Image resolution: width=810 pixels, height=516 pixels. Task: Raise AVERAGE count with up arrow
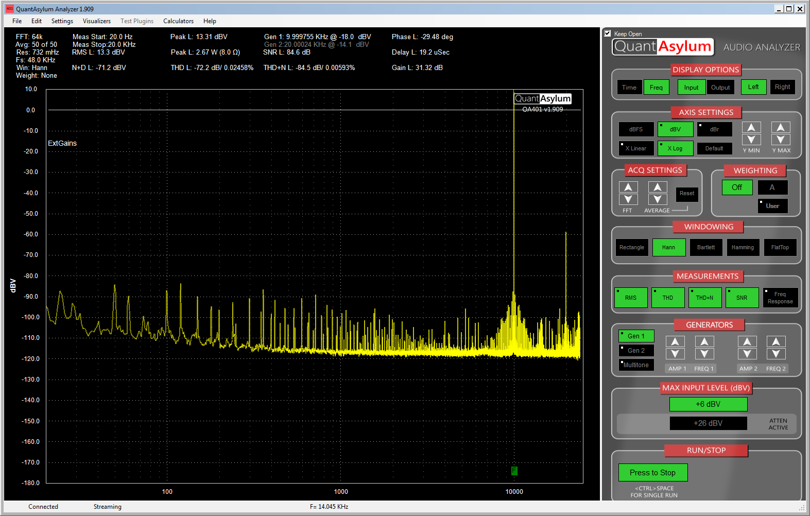coord(658,187)
